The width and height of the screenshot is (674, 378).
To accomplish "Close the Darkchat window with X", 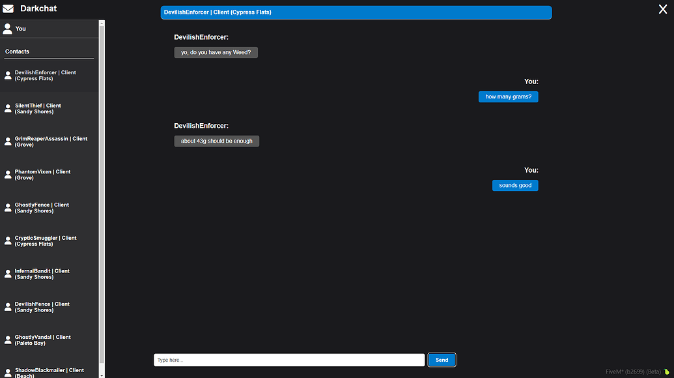I will [663, 9].
